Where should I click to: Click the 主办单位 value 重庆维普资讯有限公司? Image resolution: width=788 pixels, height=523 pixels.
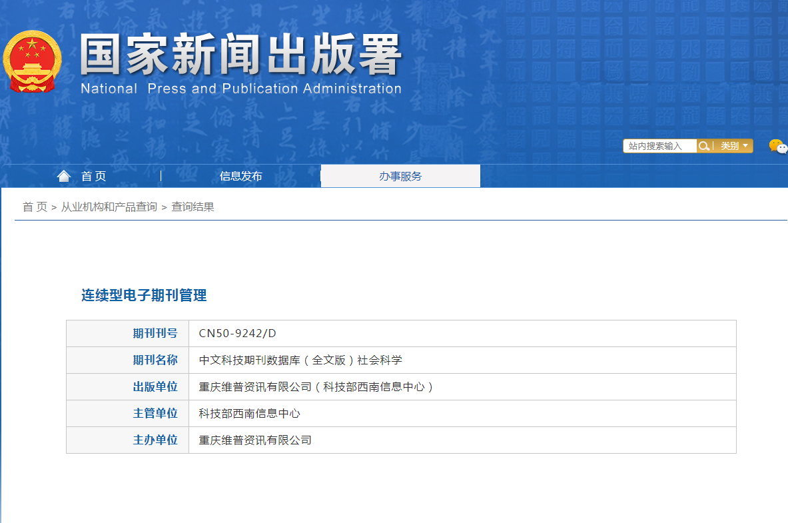pos(255,440)
